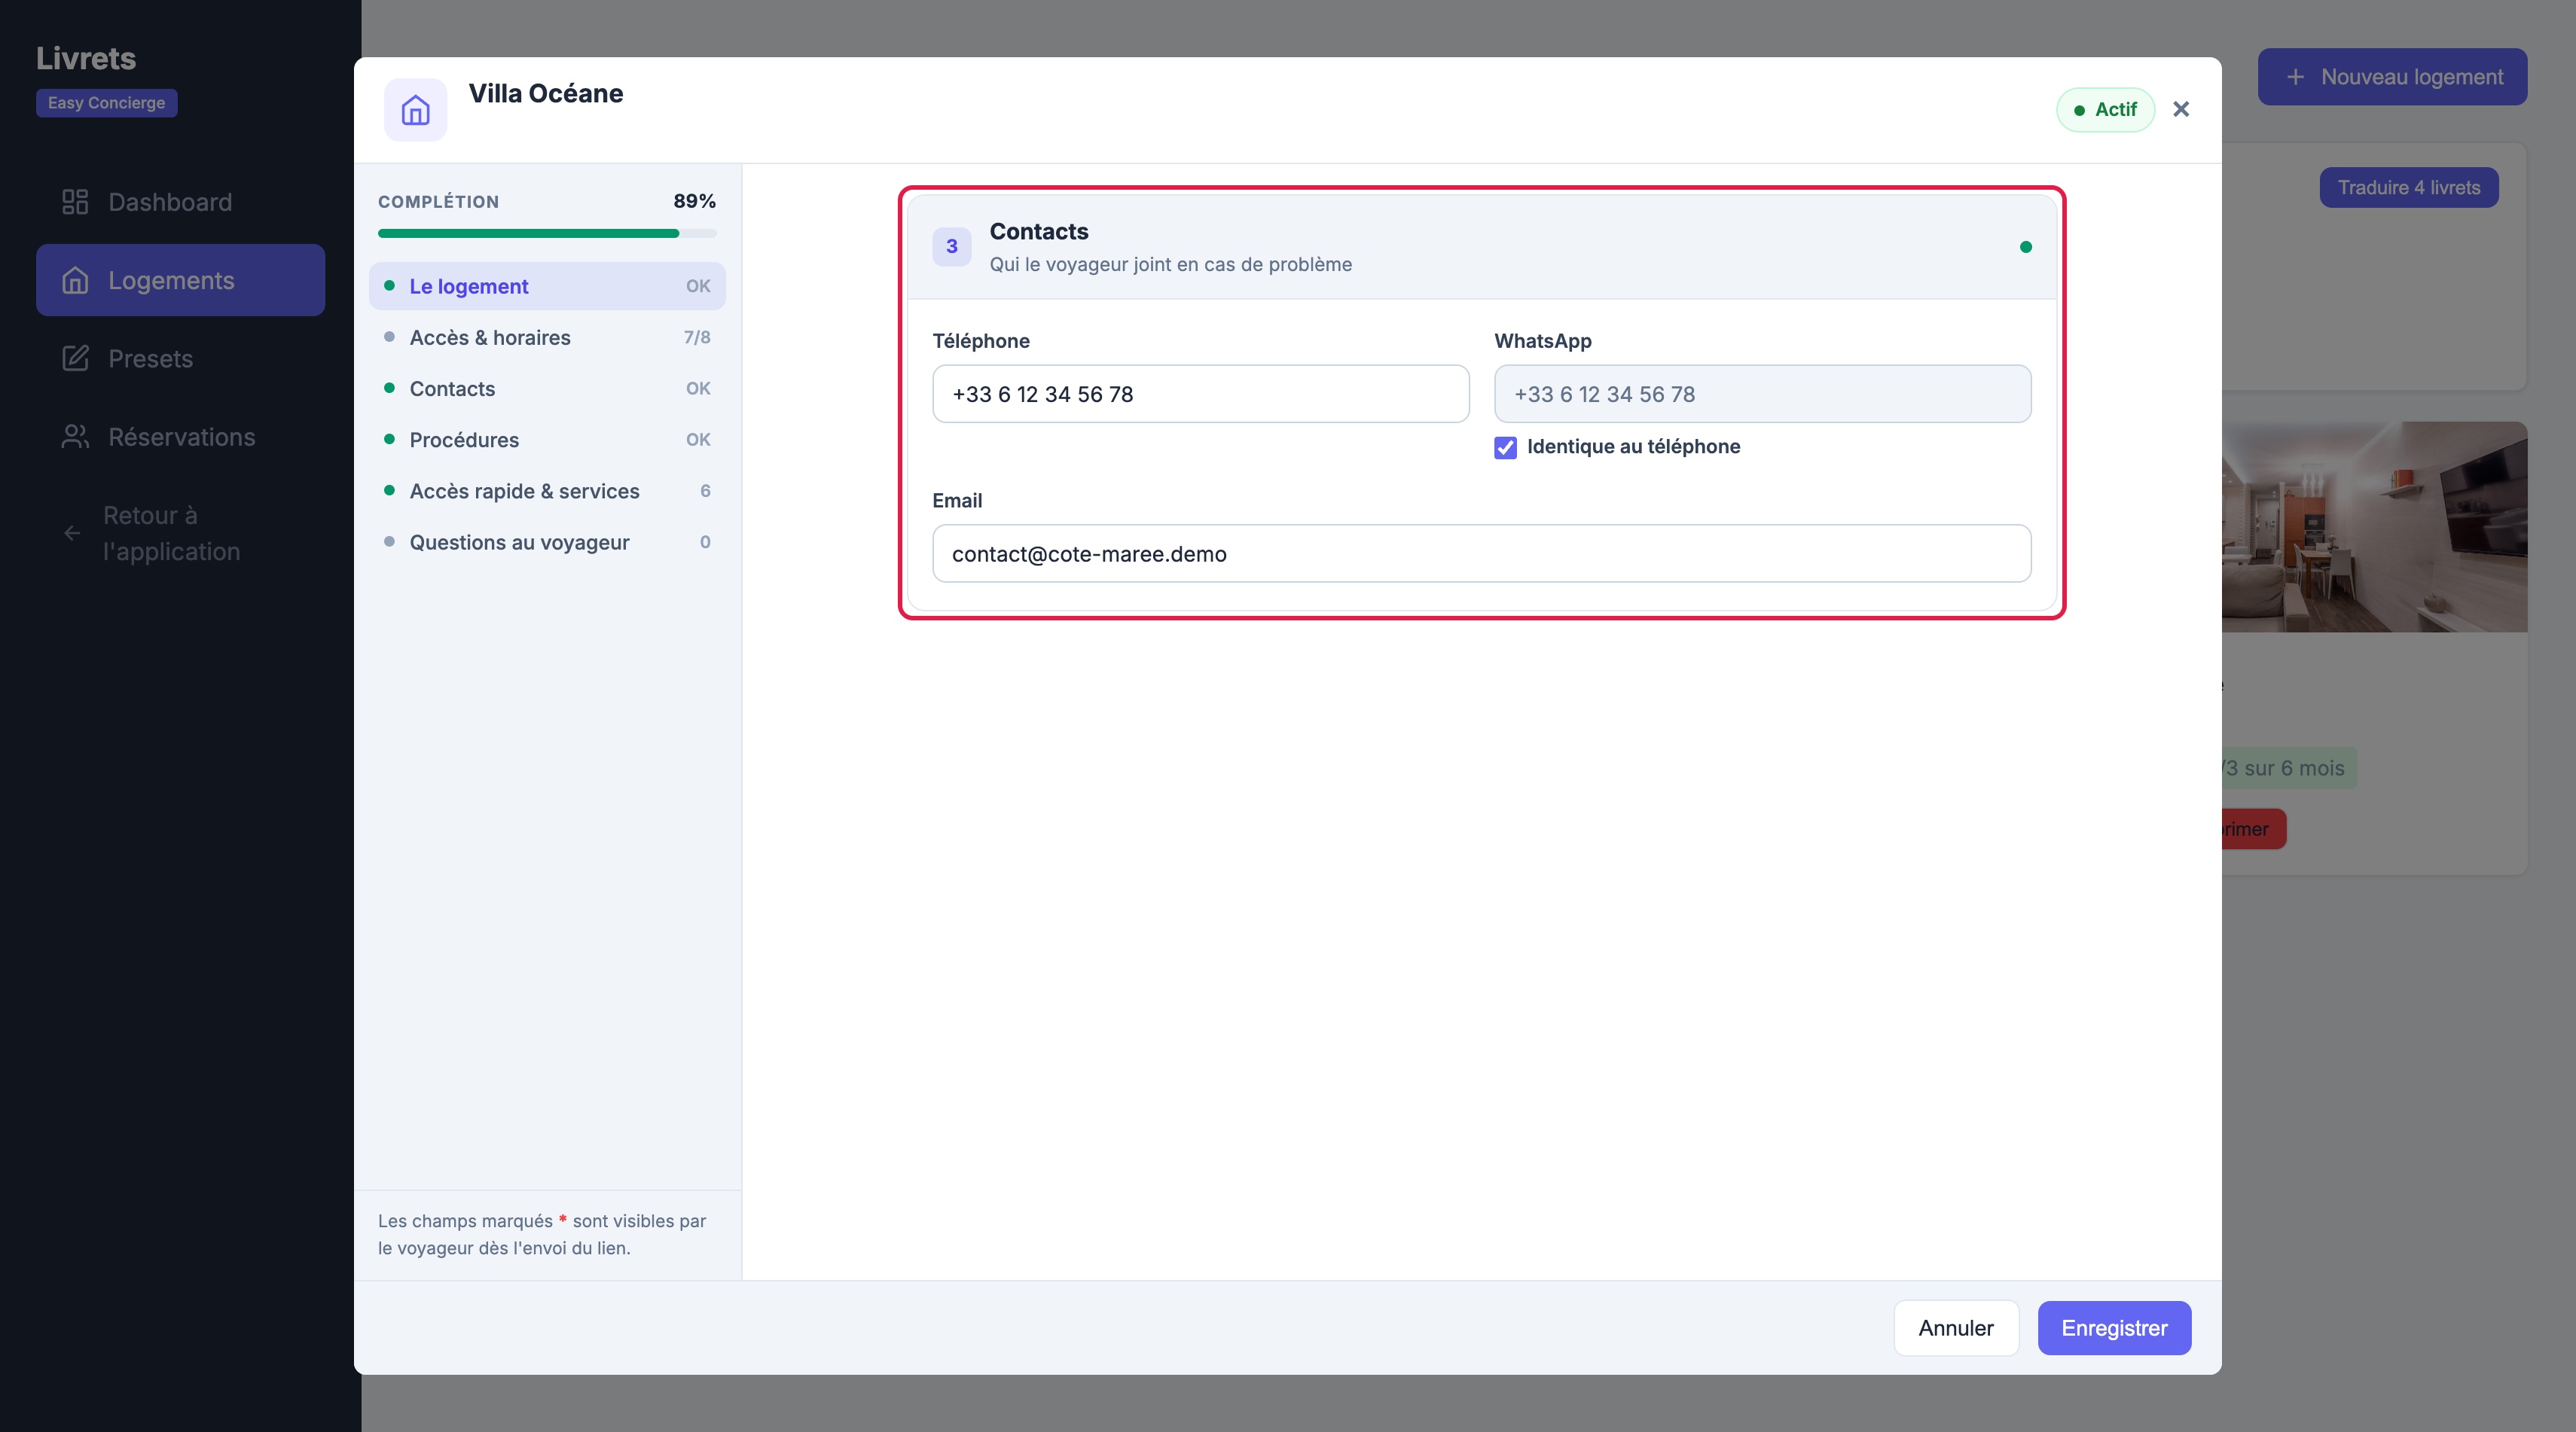This screenshot has height=1432, width=2576.
Task: Click the Traduire 4 livrets button
Action: click(x=2408, y=188)
